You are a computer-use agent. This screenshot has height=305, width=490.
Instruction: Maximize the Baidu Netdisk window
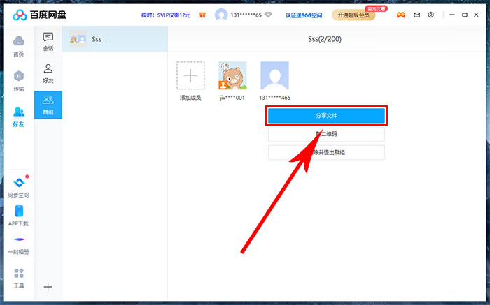[465, 15]
